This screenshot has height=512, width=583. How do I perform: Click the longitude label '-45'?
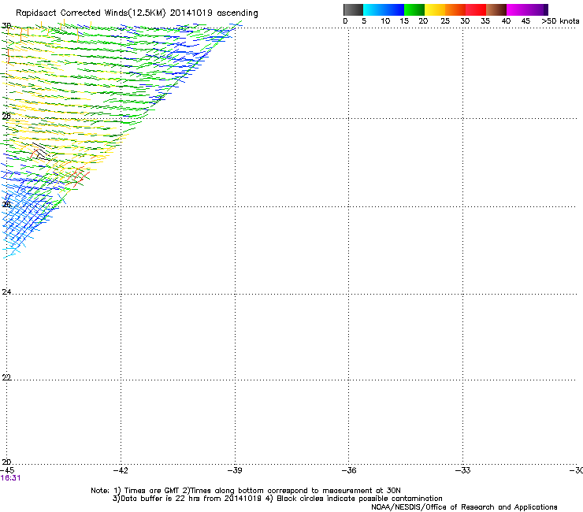pyautogui.click(x=7, y=470)
